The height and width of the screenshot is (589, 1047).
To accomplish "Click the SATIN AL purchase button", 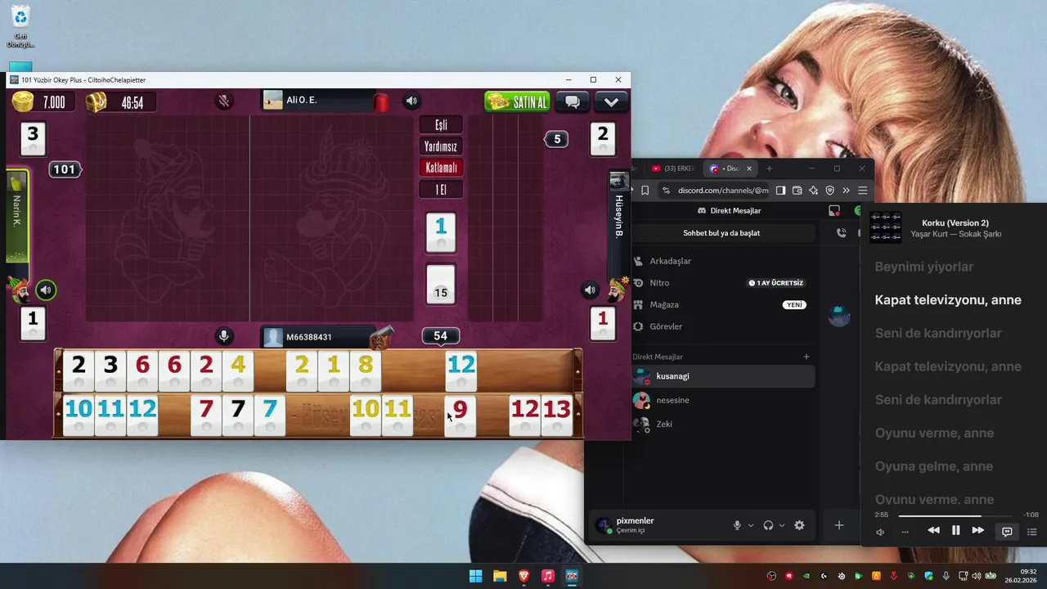I will [x=517, y=101].
